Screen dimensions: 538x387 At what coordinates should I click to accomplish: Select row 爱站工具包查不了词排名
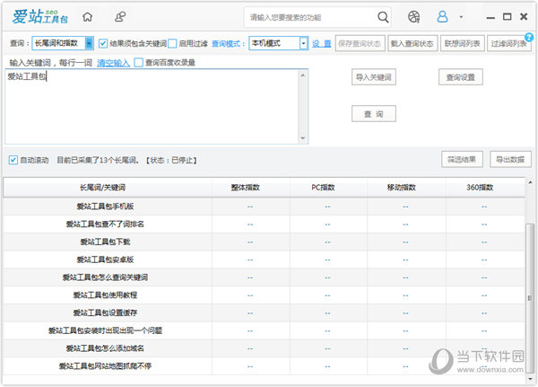point(264,224)
